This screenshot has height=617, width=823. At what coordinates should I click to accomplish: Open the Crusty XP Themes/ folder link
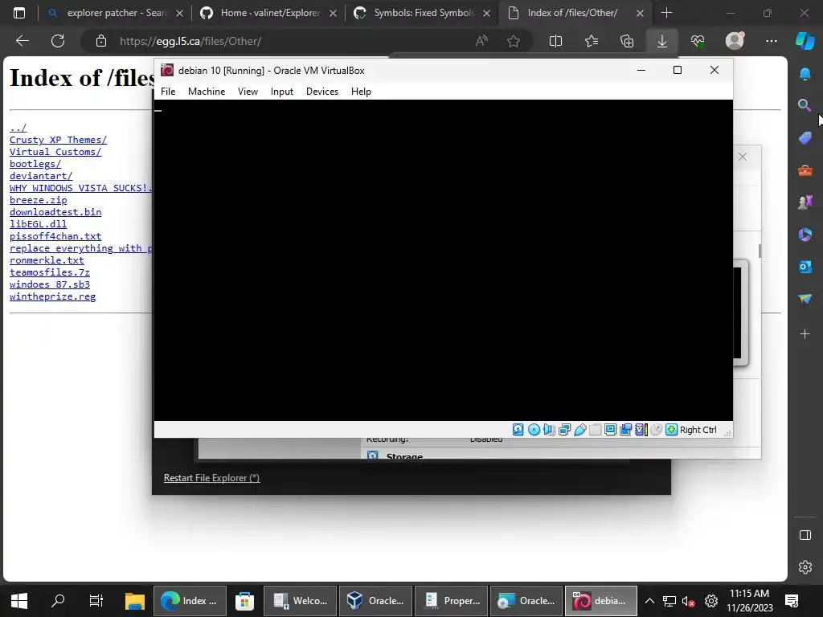(58, 140)
